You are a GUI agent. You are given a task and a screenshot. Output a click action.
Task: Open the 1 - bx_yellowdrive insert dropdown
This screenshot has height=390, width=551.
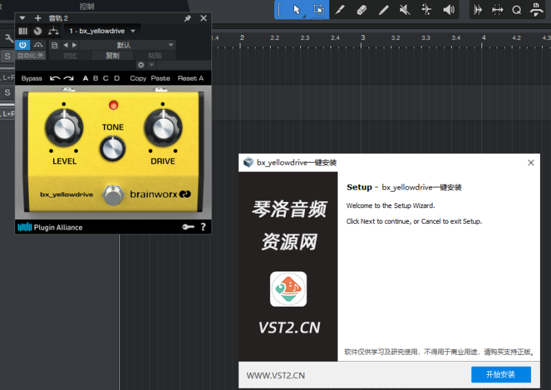pos(102,31)
